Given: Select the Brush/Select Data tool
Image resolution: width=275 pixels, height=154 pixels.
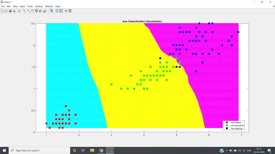Looking at the screenshot, I should coord(45,11).
